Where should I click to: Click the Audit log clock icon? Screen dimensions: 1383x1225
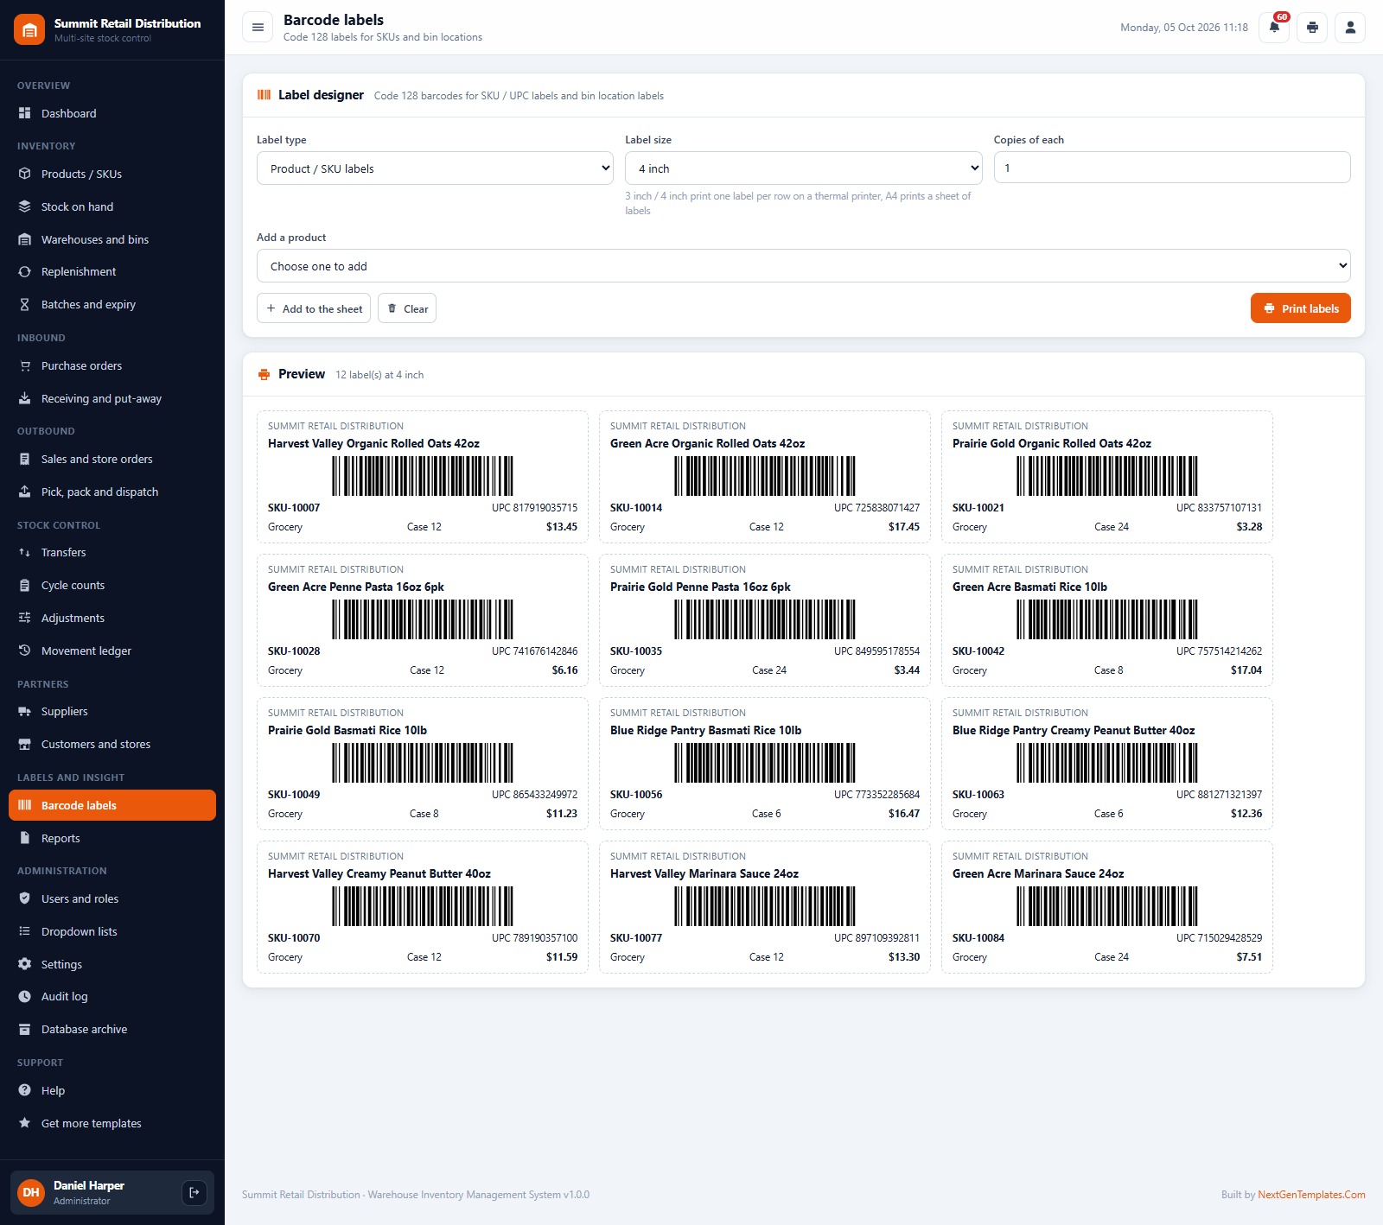[25, 996]
